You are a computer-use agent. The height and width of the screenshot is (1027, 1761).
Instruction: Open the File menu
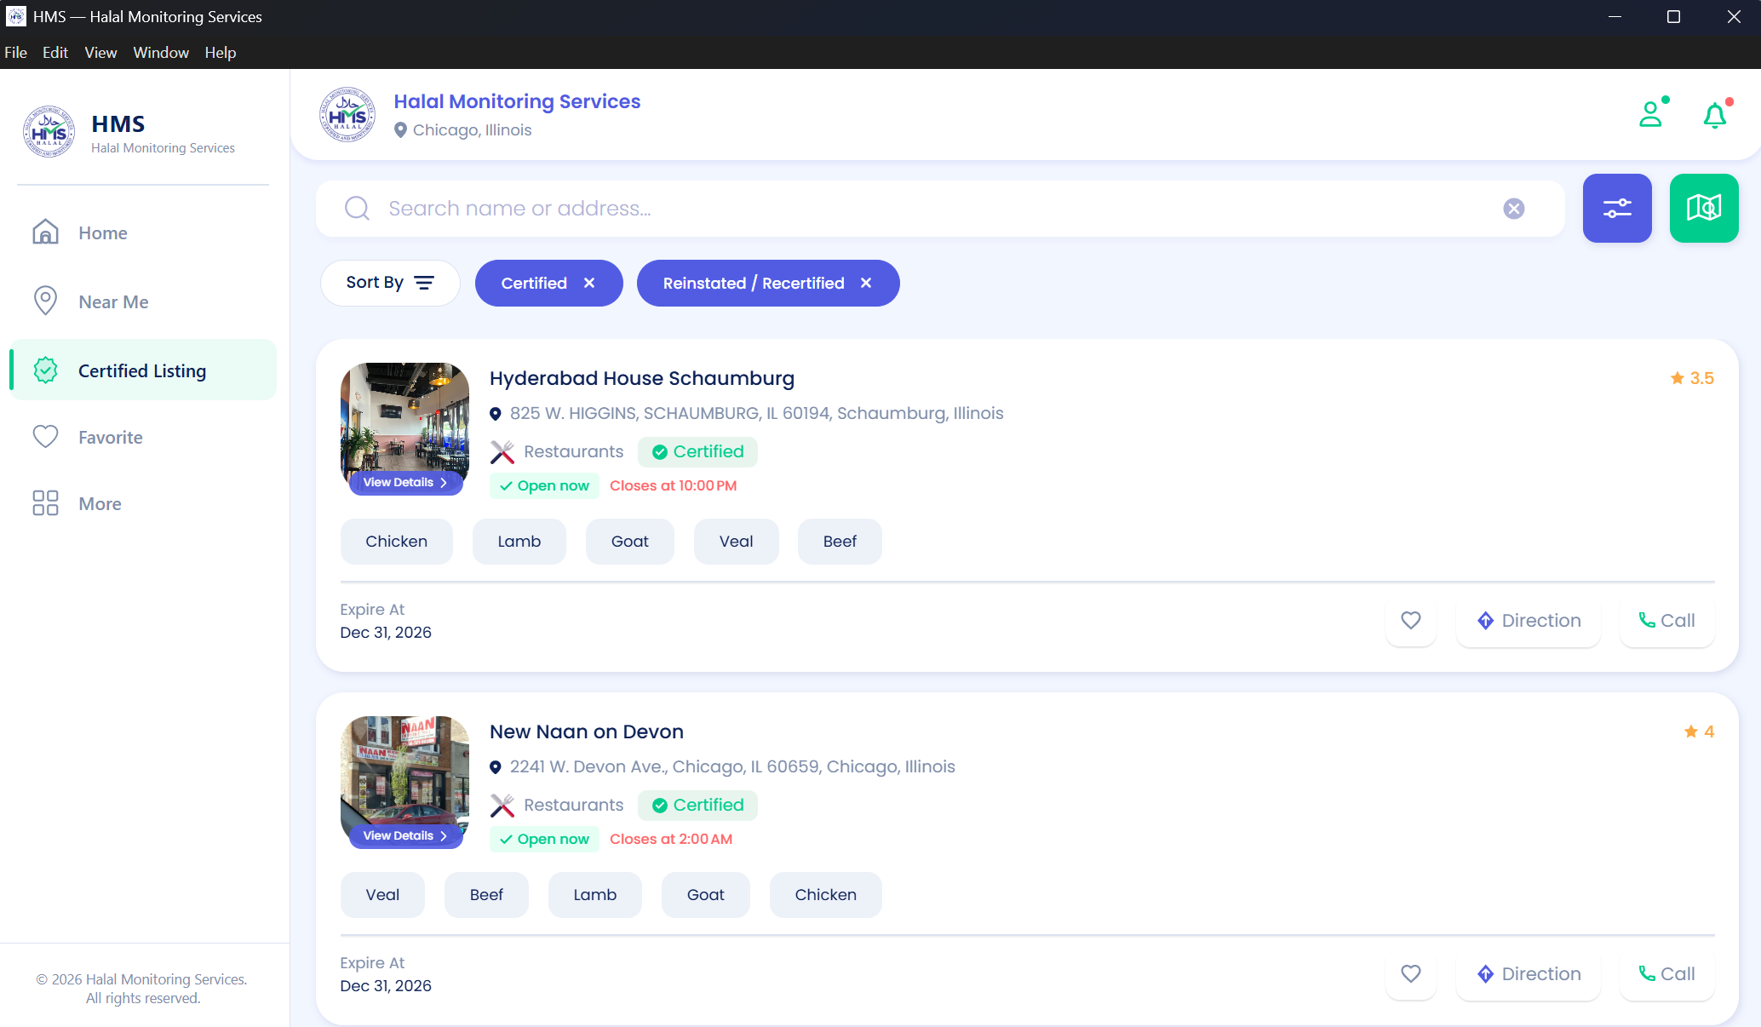coord(15,53)
